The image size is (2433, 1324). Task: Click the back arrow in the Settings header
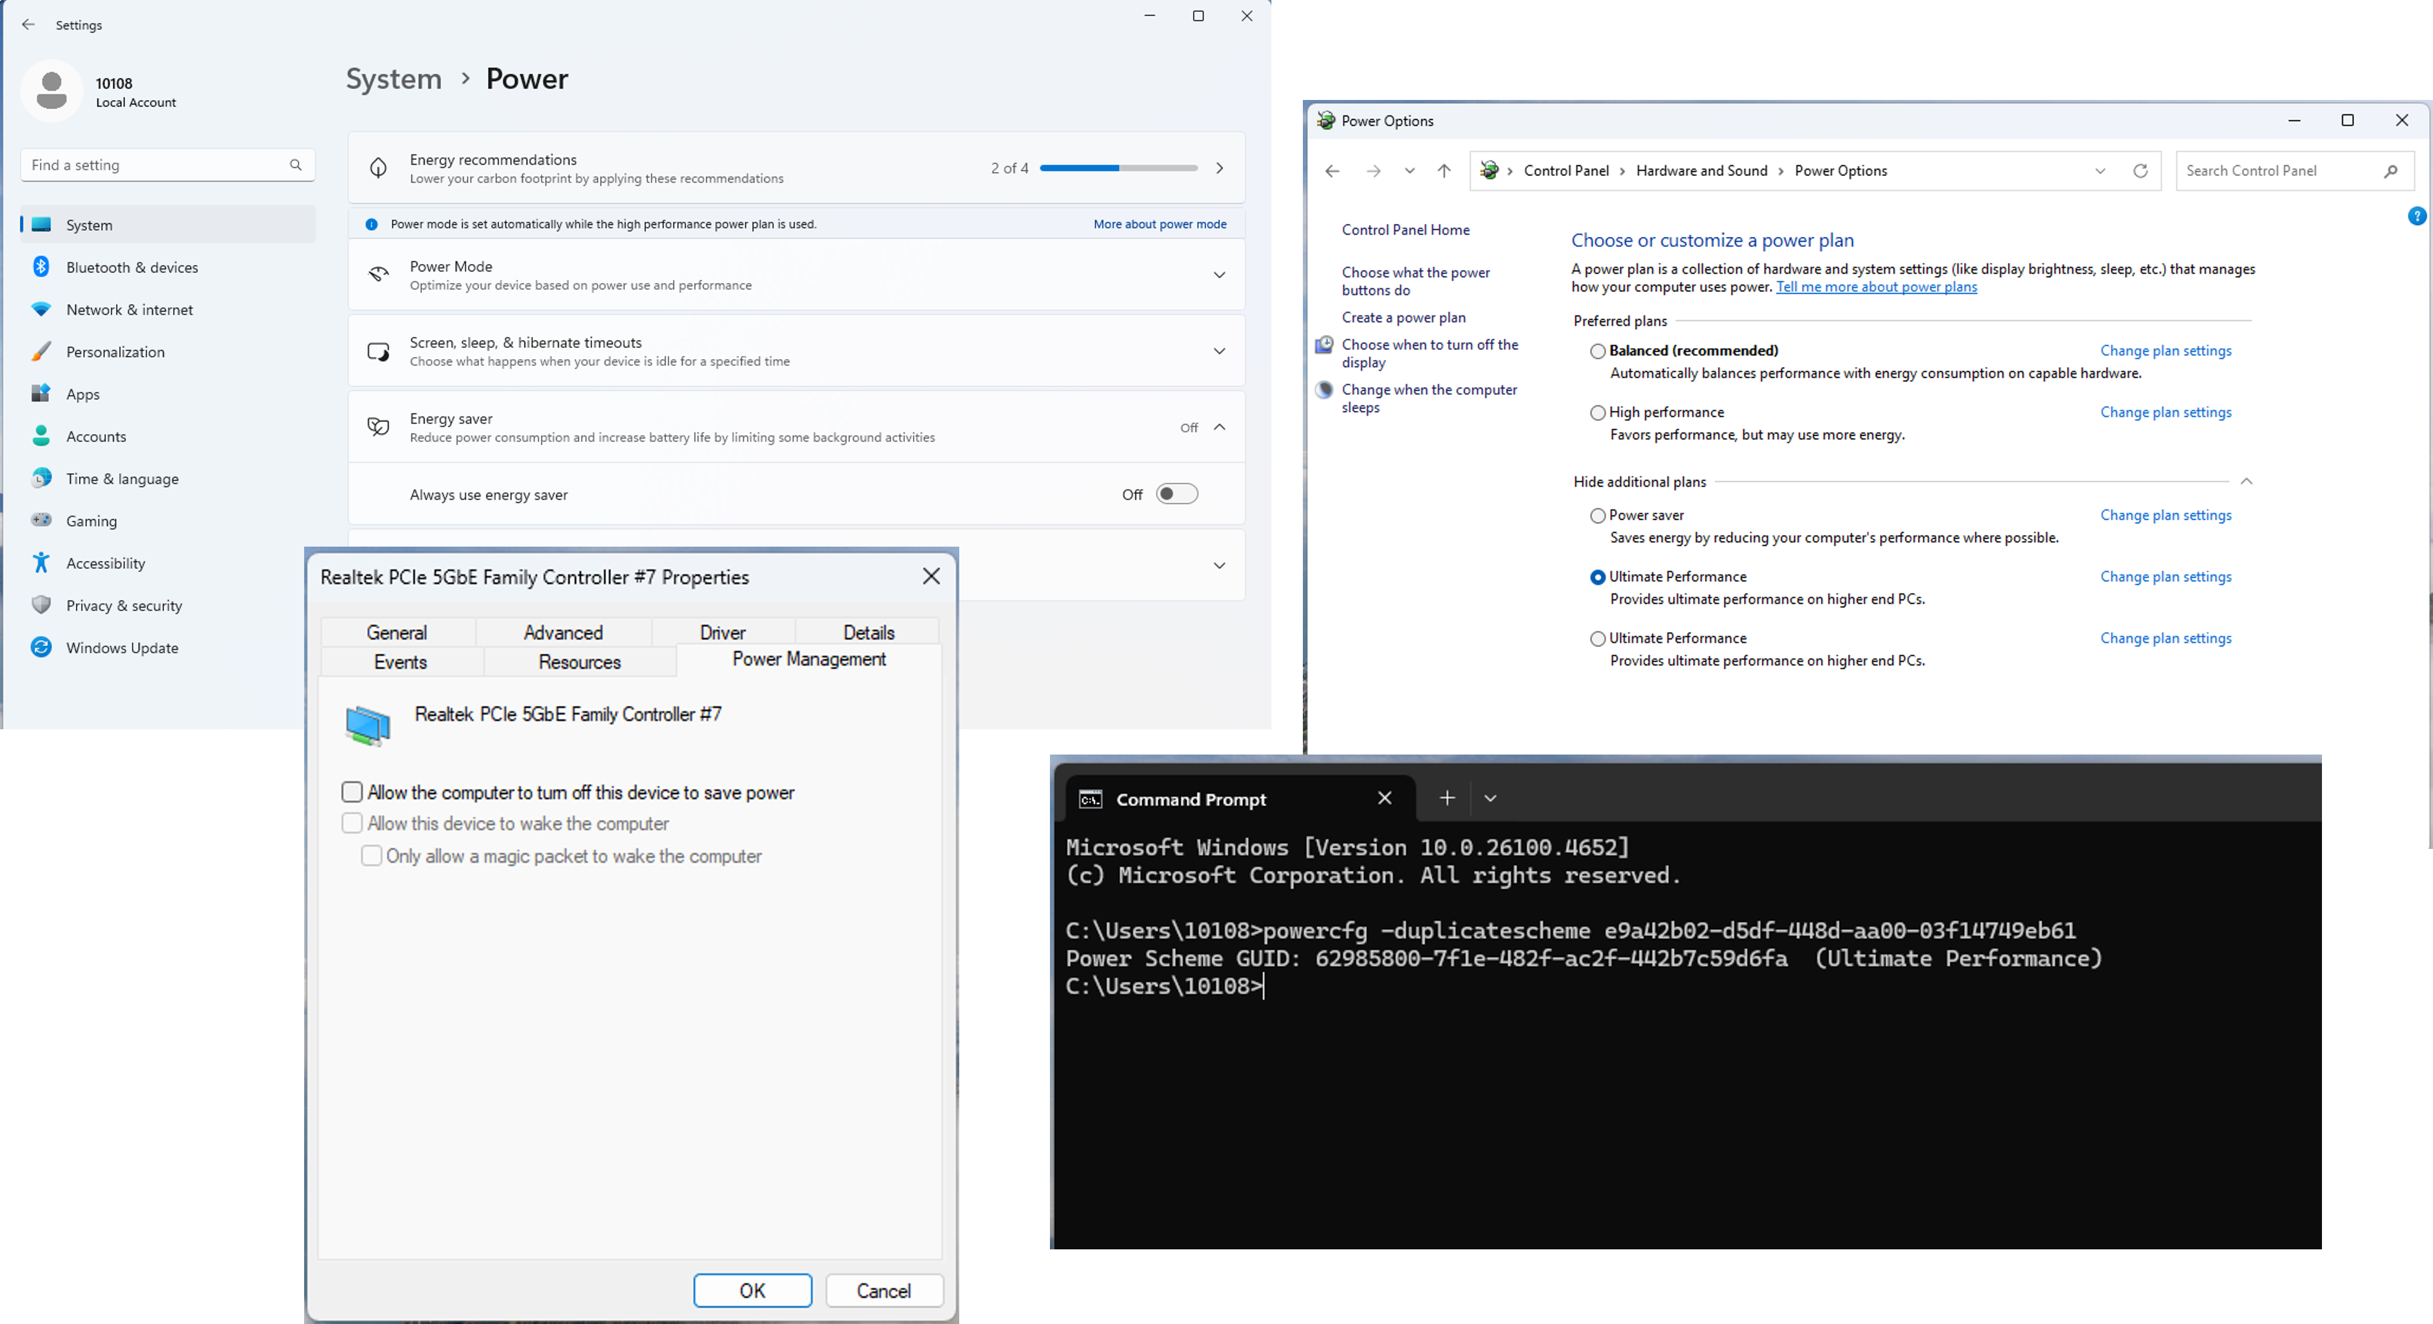tap(28, 25)
